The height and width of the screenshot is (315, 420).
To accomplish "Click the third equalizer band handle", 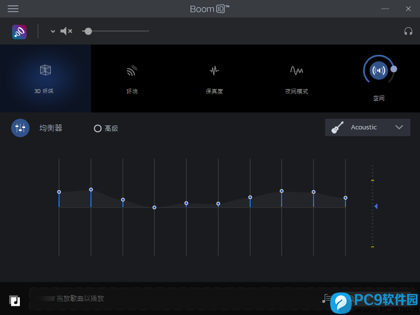I will tap(123, 200).
